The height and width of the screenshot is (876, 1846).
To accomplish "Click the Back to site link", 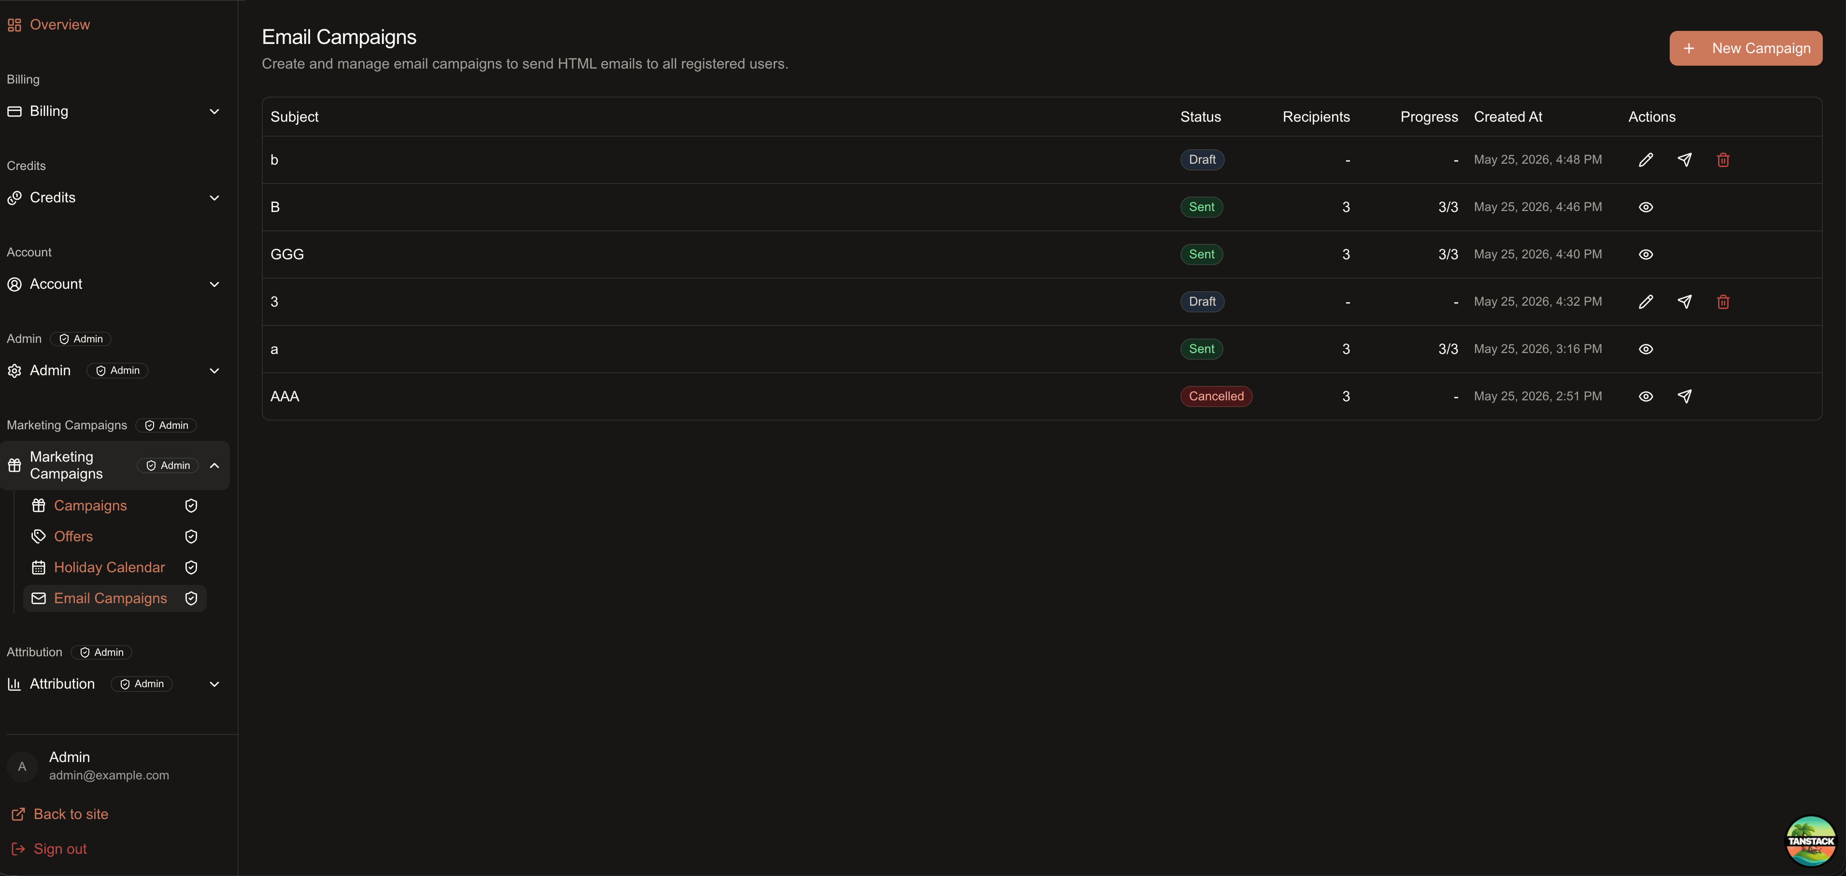I will [x=60, y=814].
